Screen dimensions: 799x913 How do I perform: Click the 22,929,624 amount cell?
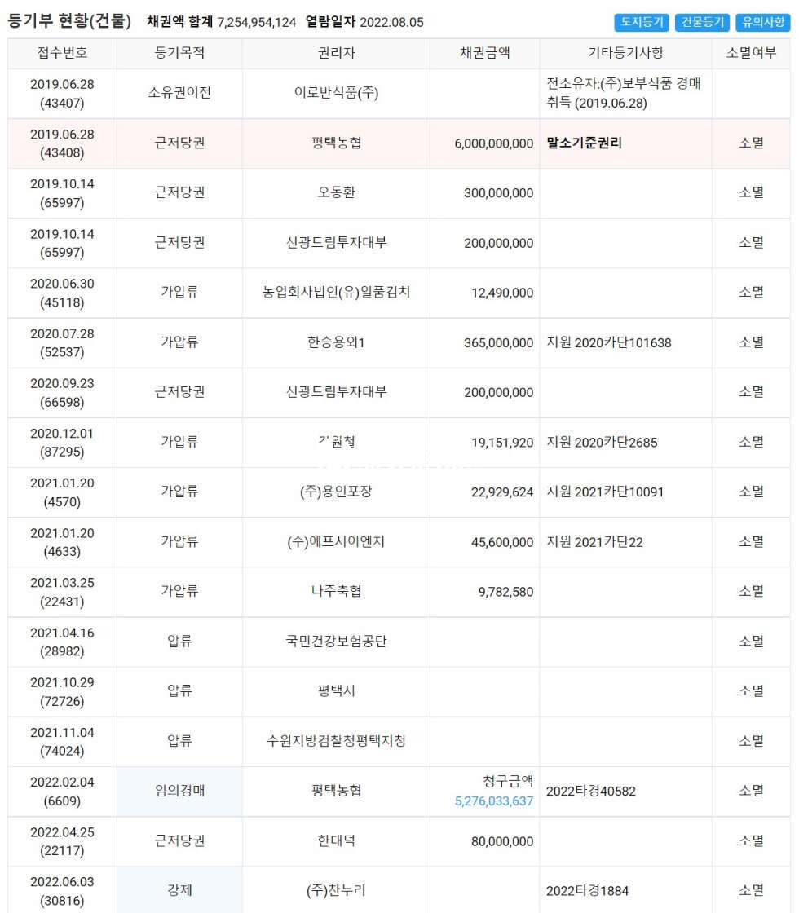tap(484, 492)
